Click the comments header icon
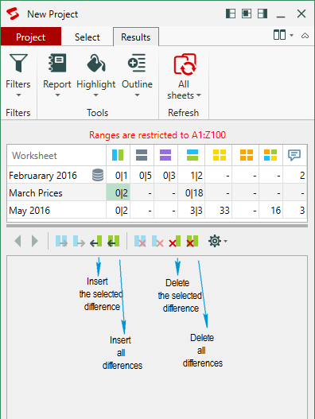Viewport: 315px width, 419px height. coord(294,155)
